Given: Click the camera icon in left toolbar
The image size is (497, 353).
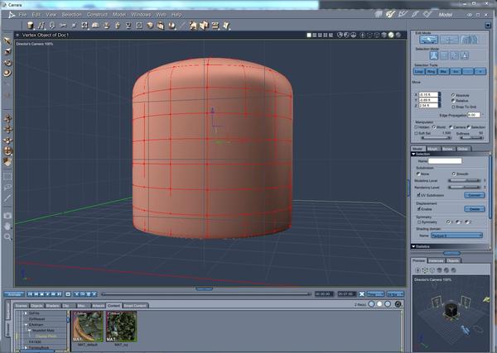Looking at the screenshot, I should point(7,217).
